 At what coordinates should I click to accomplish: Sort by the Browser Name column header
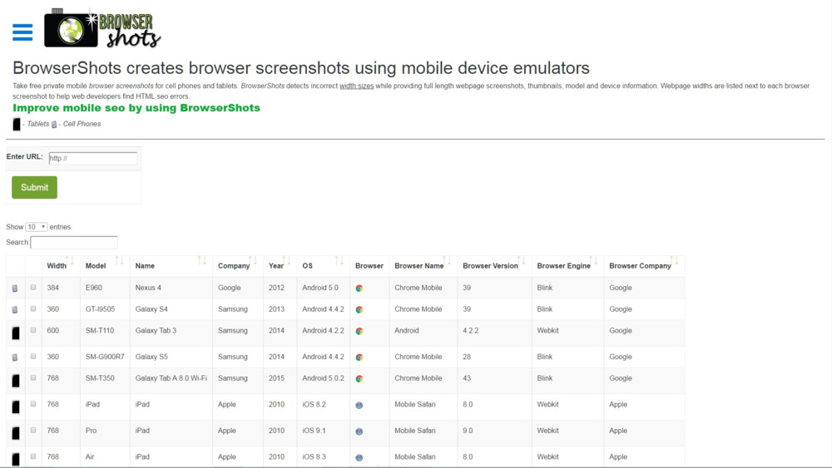(423, 265)
